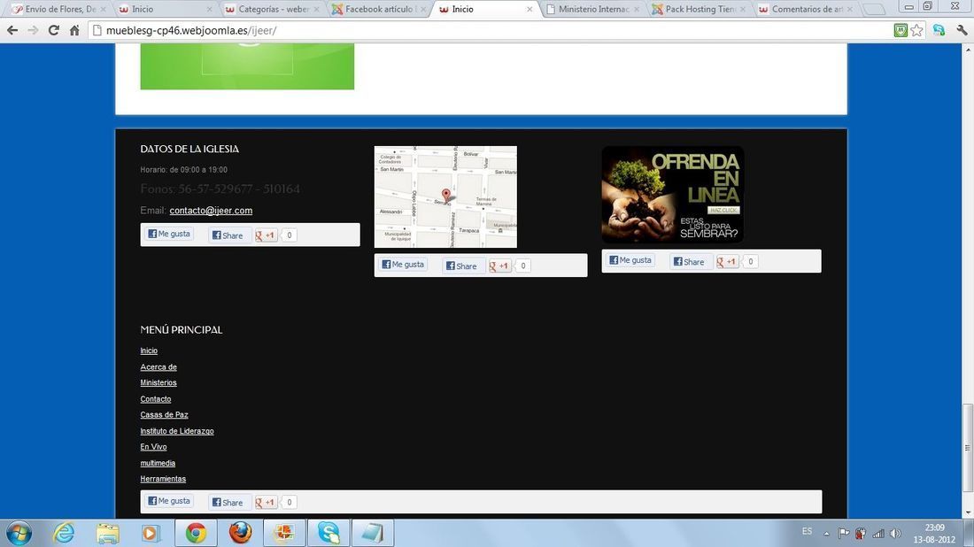
Task: Open 'Acerca de' footer link
Action: 158,367
